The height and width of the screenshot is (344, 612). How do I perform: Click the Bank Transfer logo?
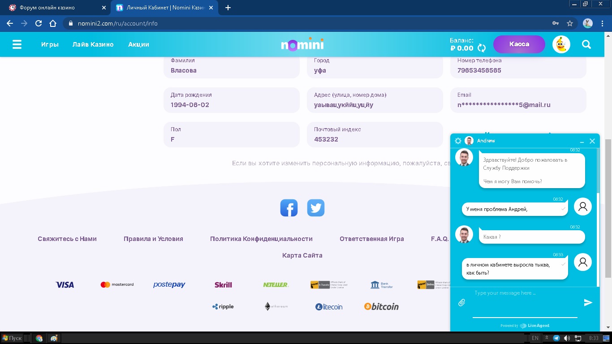click(382, 285)
